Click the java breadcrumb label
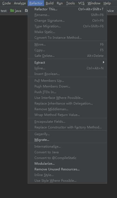The image size is (117, 198). [x=18, y=11]
